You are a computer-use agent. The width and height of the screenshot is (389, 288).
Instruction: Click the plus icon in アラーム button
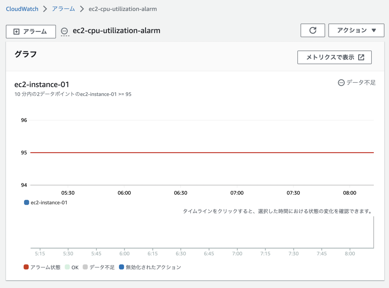coord(16,31)
